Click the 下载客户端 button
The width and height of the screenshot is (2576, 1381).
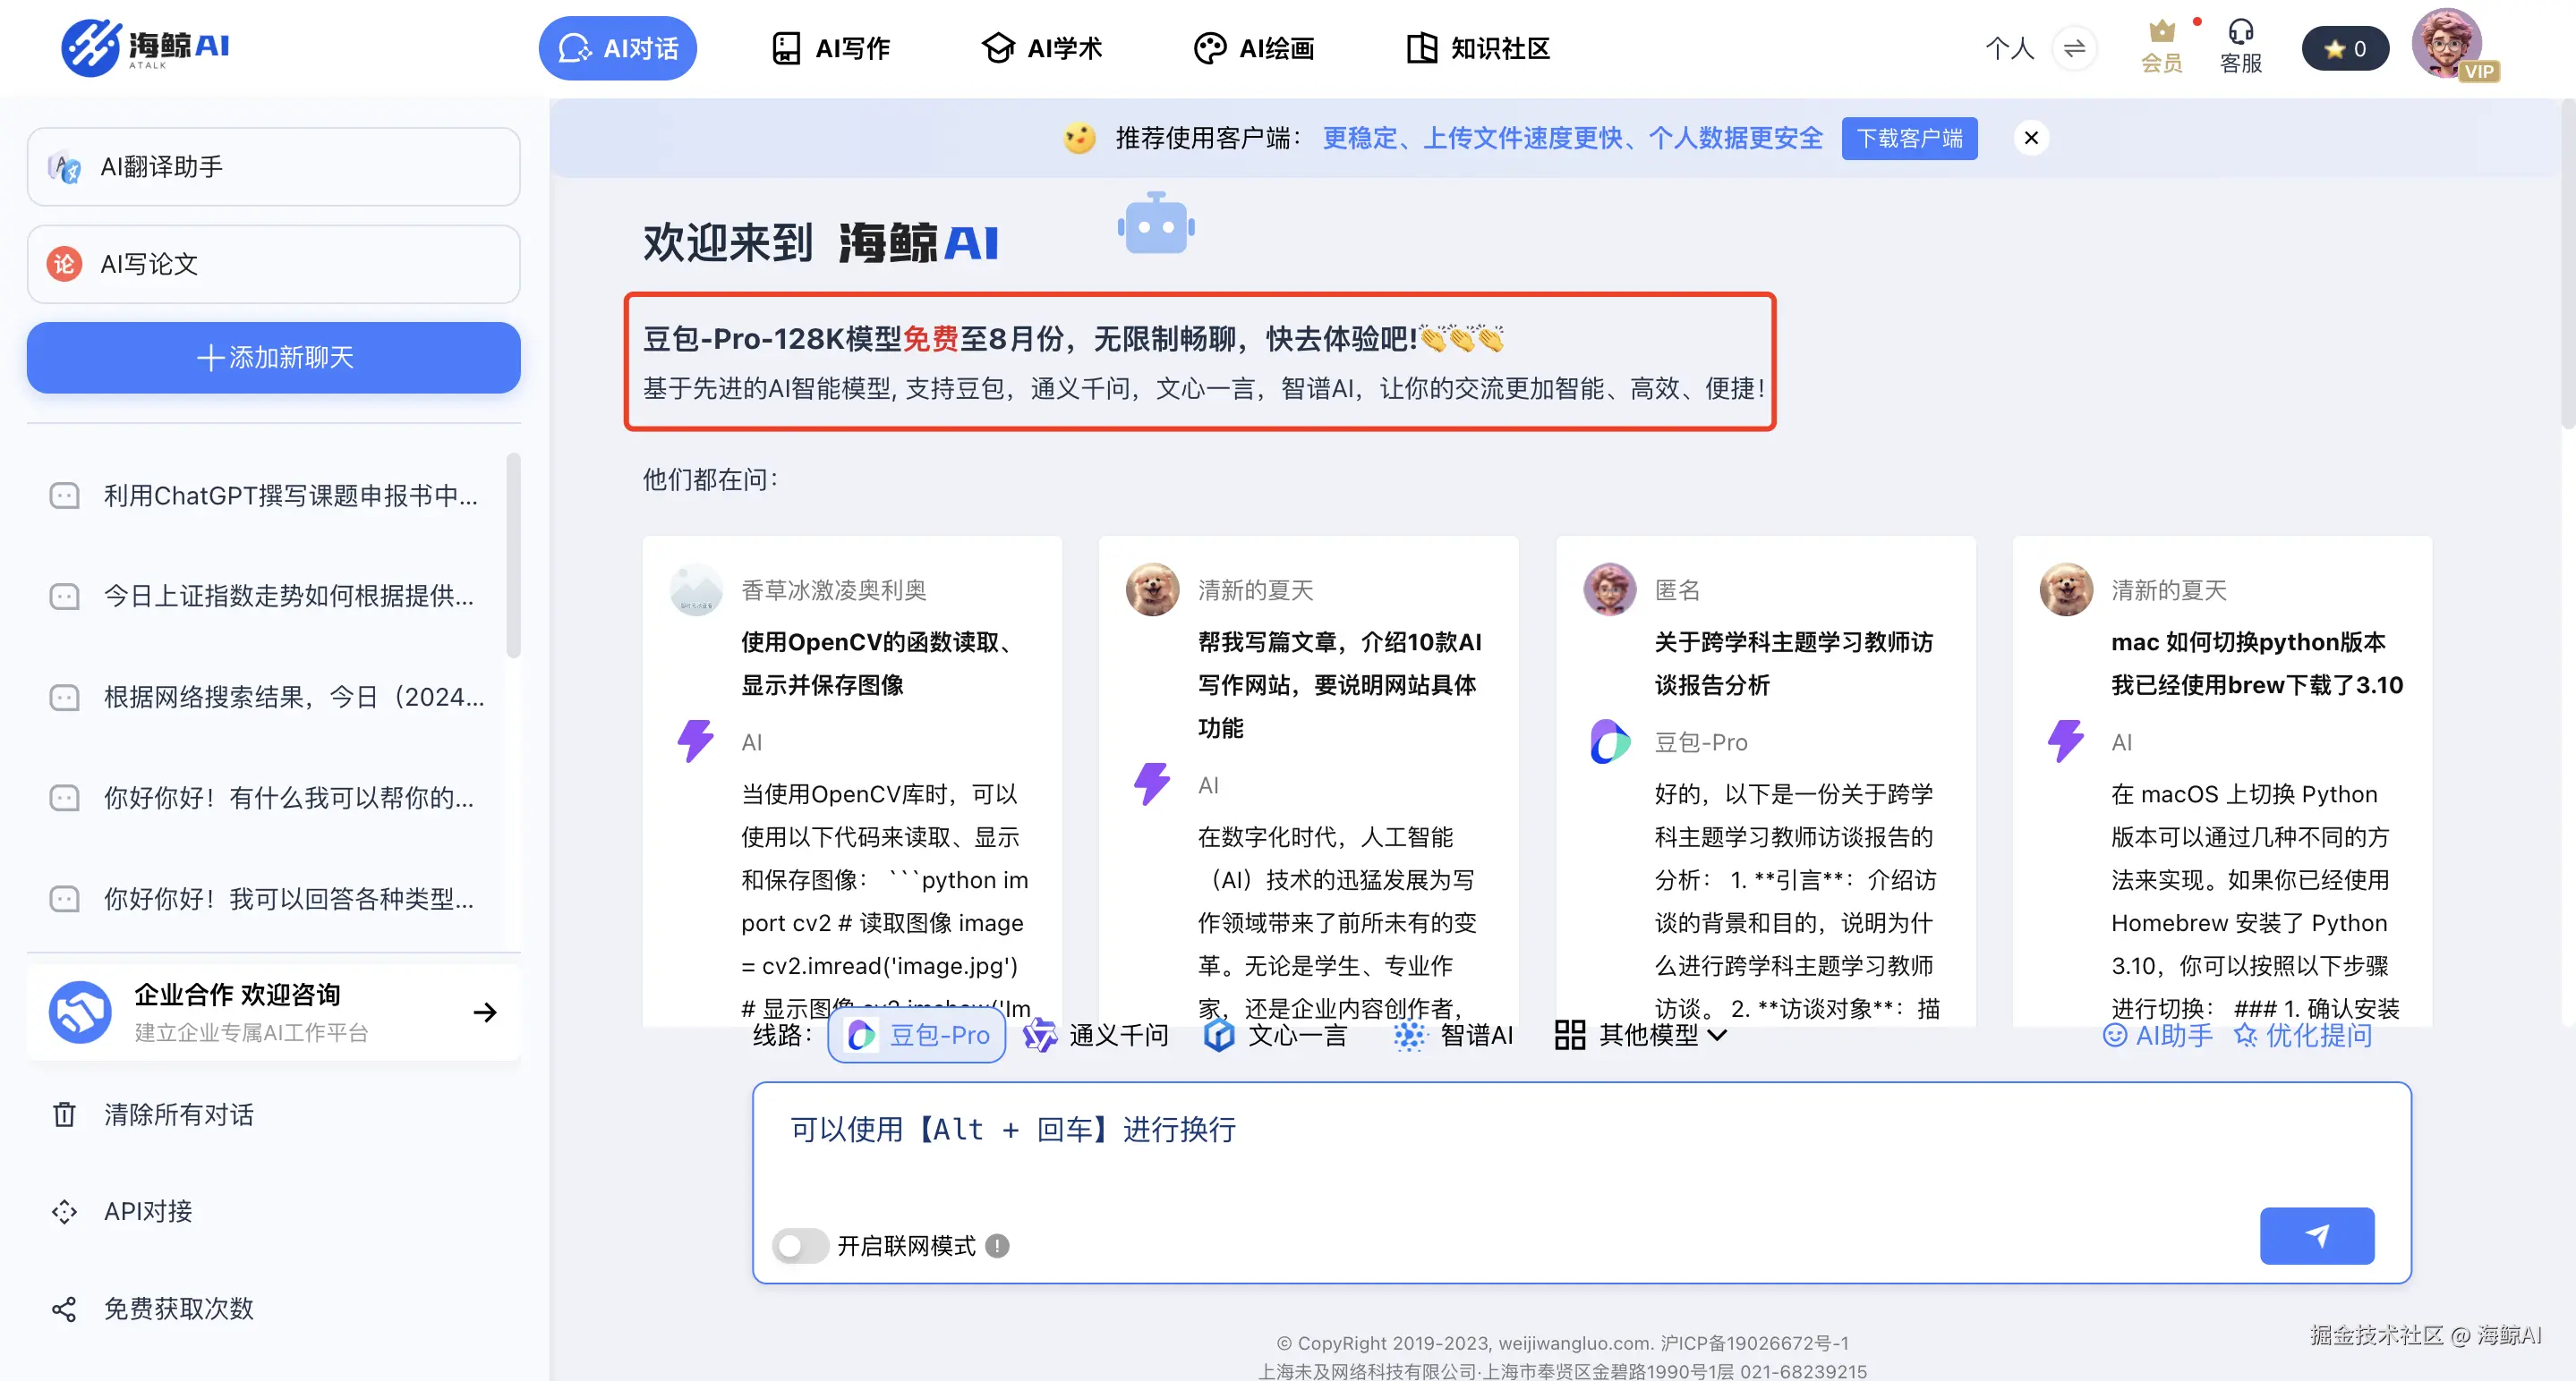point(1909,138)
